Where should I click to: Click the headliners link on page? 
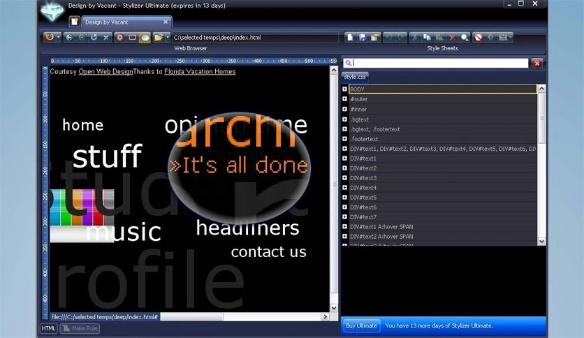pyautogui.click(x=248, y=228)
